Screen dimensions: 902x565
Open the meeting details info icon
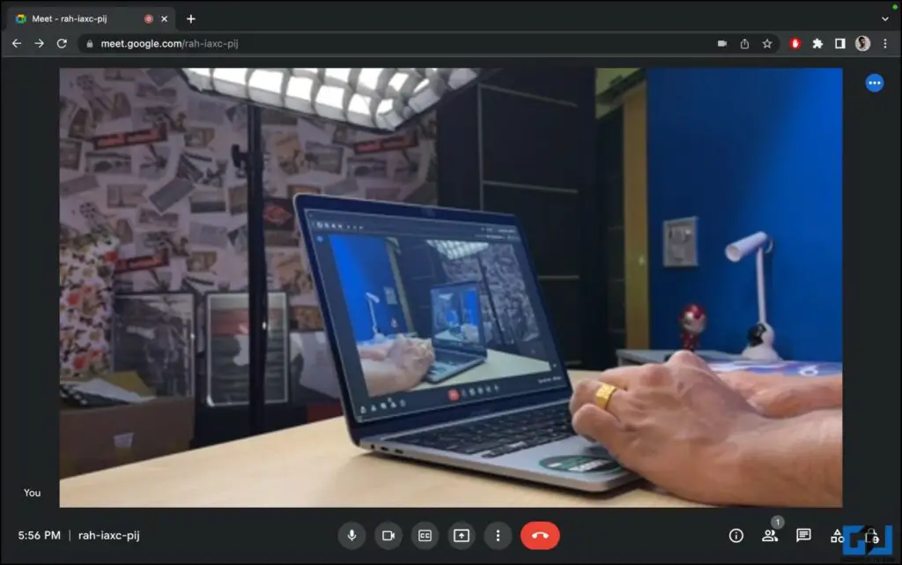tap(736, 535)
